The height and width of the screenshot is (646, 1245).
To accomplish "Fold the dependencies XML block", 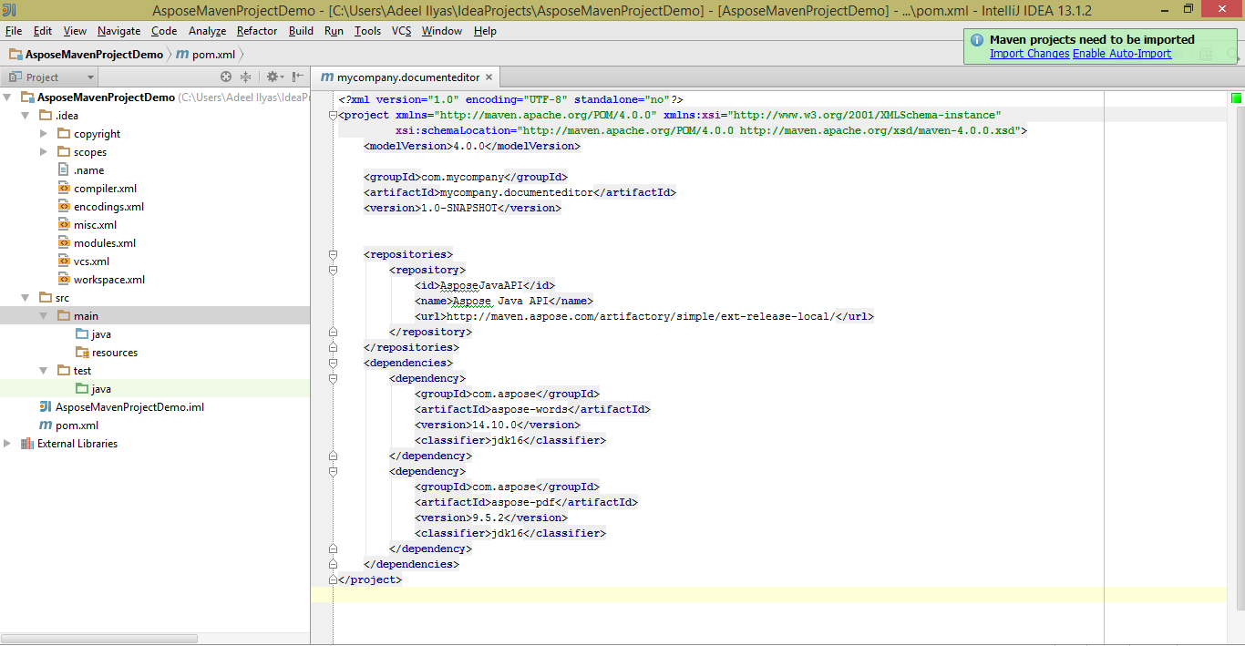I will tap(333, 364).
